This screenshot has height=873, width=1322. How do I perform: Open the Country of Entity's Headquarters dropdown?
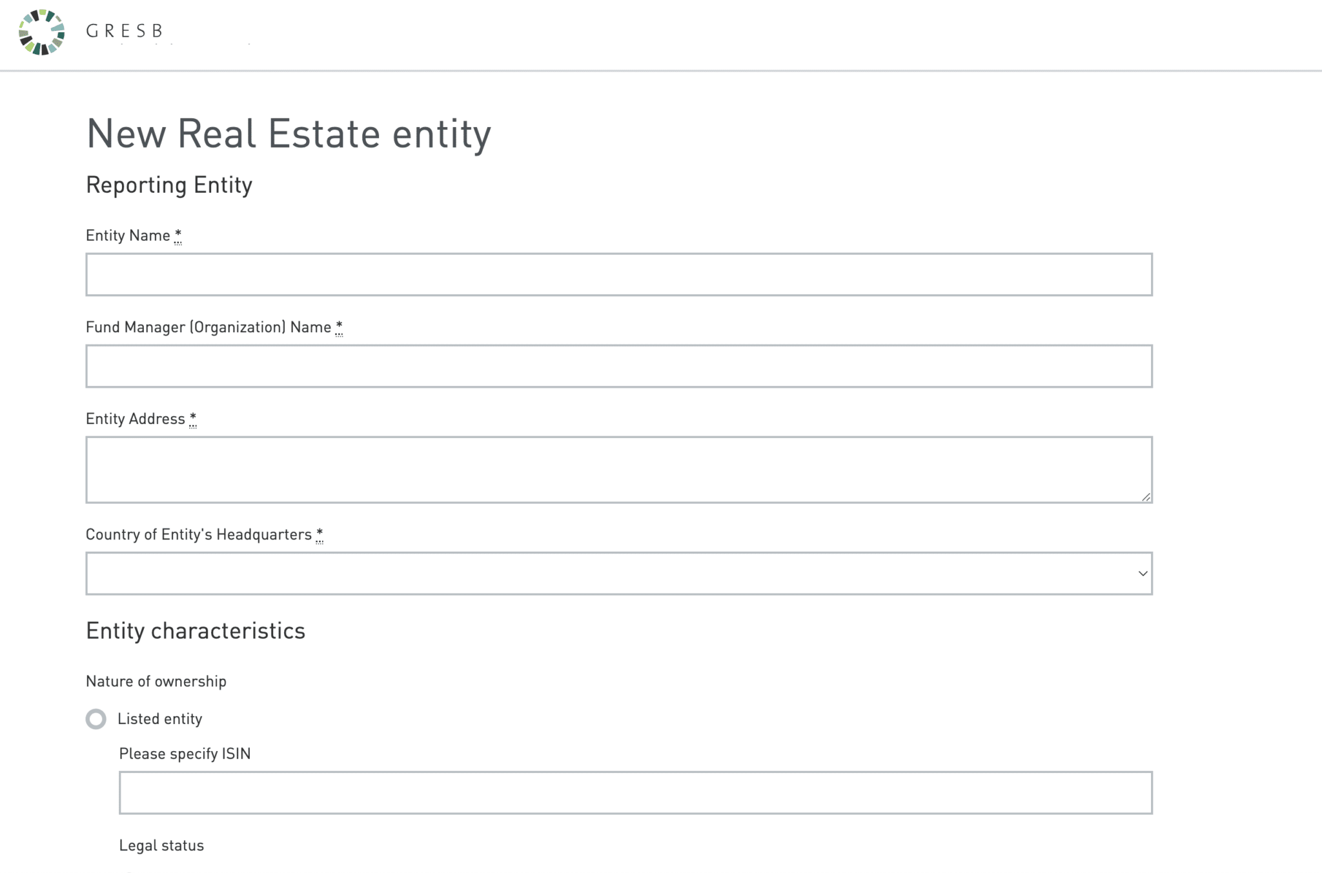(x=618, y=573)
